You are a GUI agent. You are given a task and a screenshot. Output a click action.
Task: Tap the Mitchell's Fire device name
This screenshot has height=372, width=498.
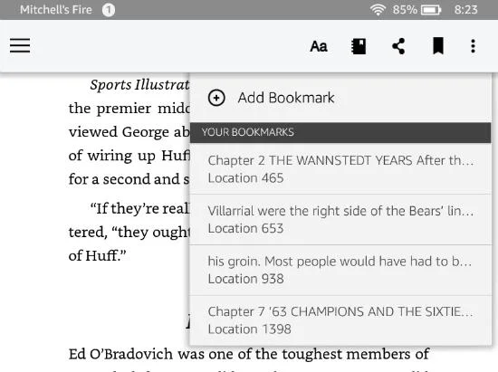[x=56, y=10]
